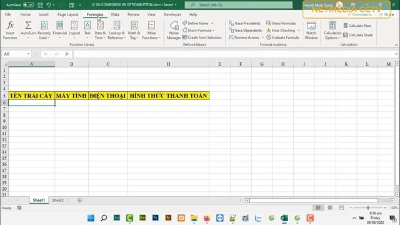
Task: Expand the Error Checking dropdown arrow
Action: (299, 31)
